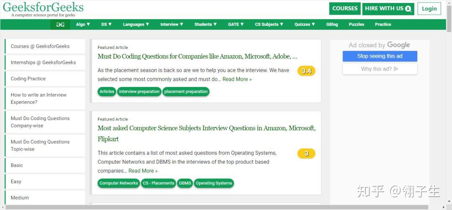Open Courses @ GeeksforGeeks sidebar item

point(45,46)
